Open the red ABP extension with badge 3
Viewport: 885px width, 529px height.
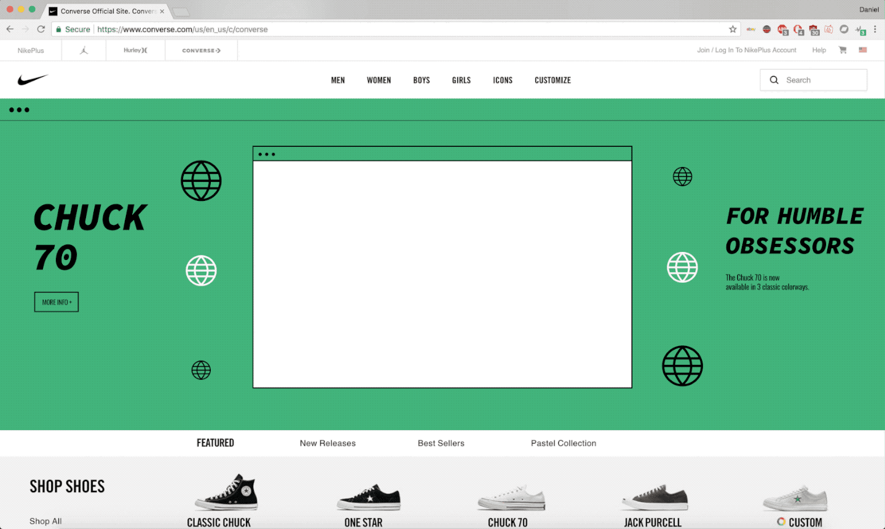782,29
